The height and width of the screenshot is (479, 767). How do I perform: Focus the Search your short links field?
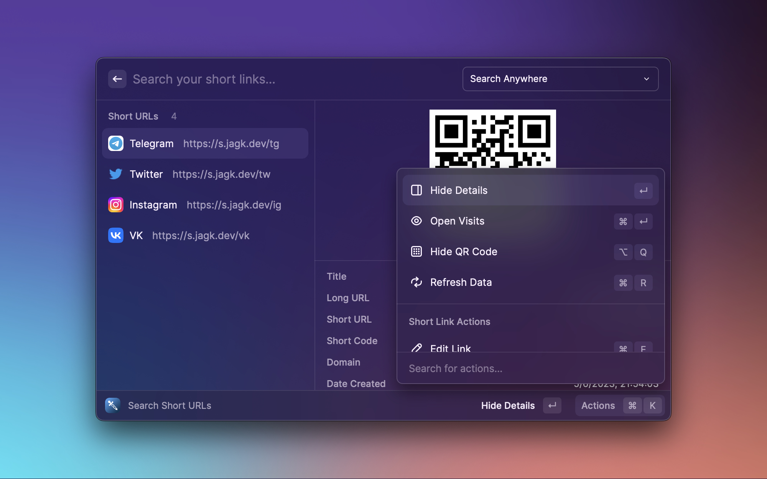point(291,79)
